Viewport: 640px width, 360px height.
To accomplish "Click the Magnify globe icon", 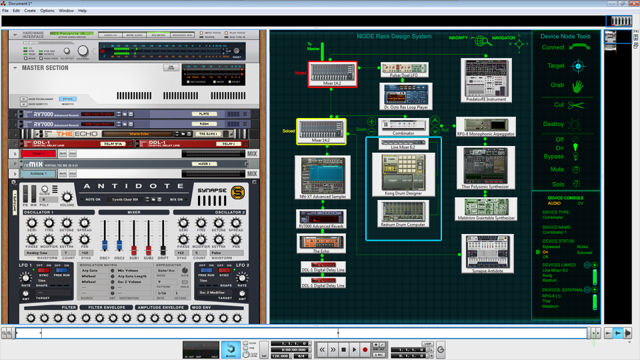I will click(483, 41).
